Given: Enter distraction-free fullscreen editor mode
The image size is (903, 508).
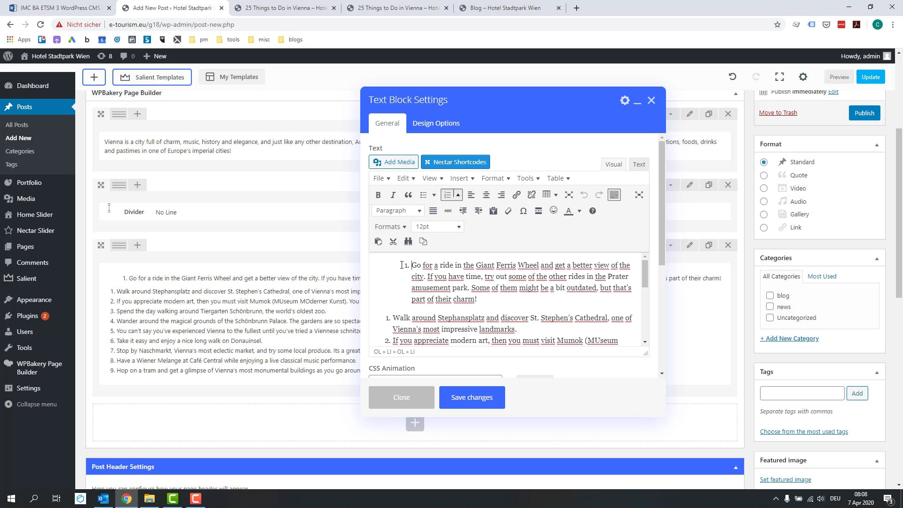Looking at the screenshot, I should pos(639,195).
